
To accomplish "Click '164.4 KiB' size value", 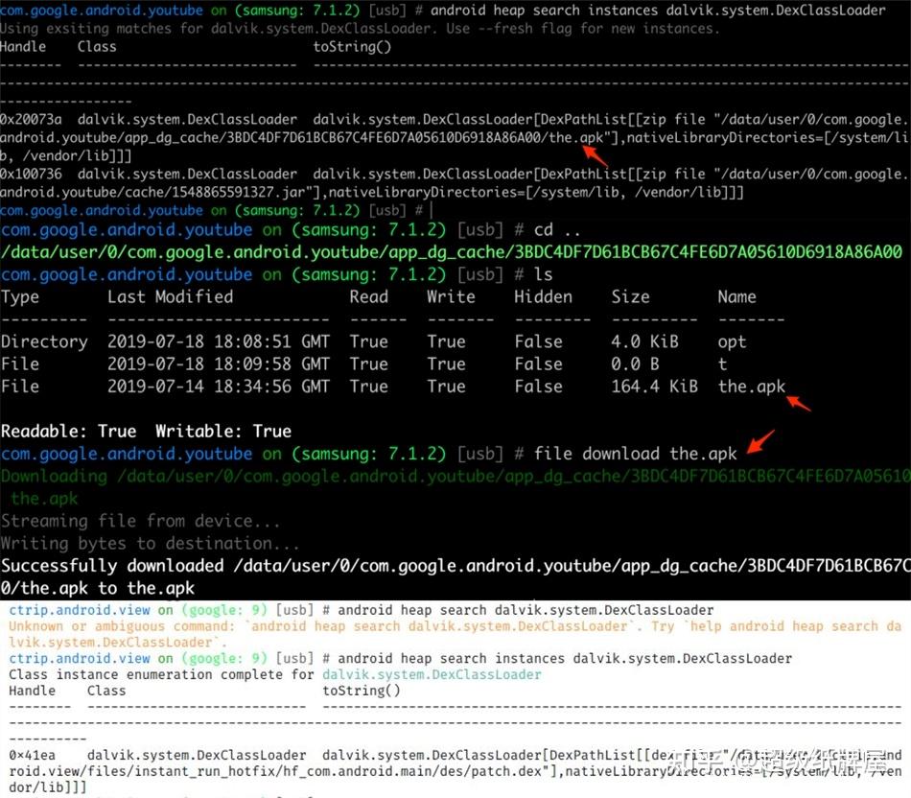I will point(654,387).
